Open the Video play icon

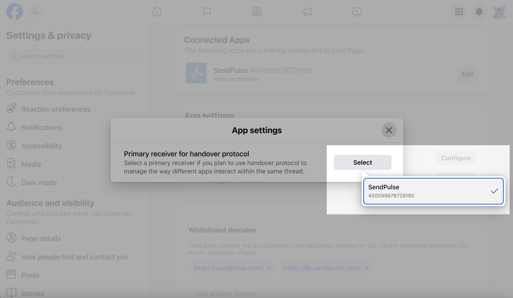357,12
